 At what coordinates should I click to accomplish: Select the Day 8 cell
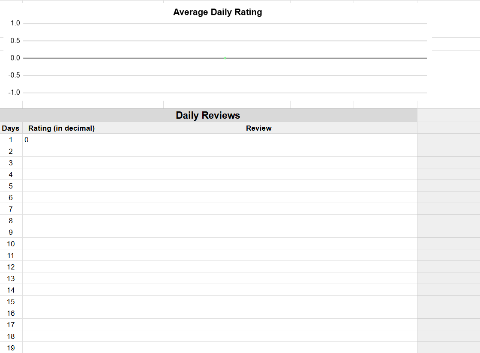pyautogui.click(x=11, y=221)
